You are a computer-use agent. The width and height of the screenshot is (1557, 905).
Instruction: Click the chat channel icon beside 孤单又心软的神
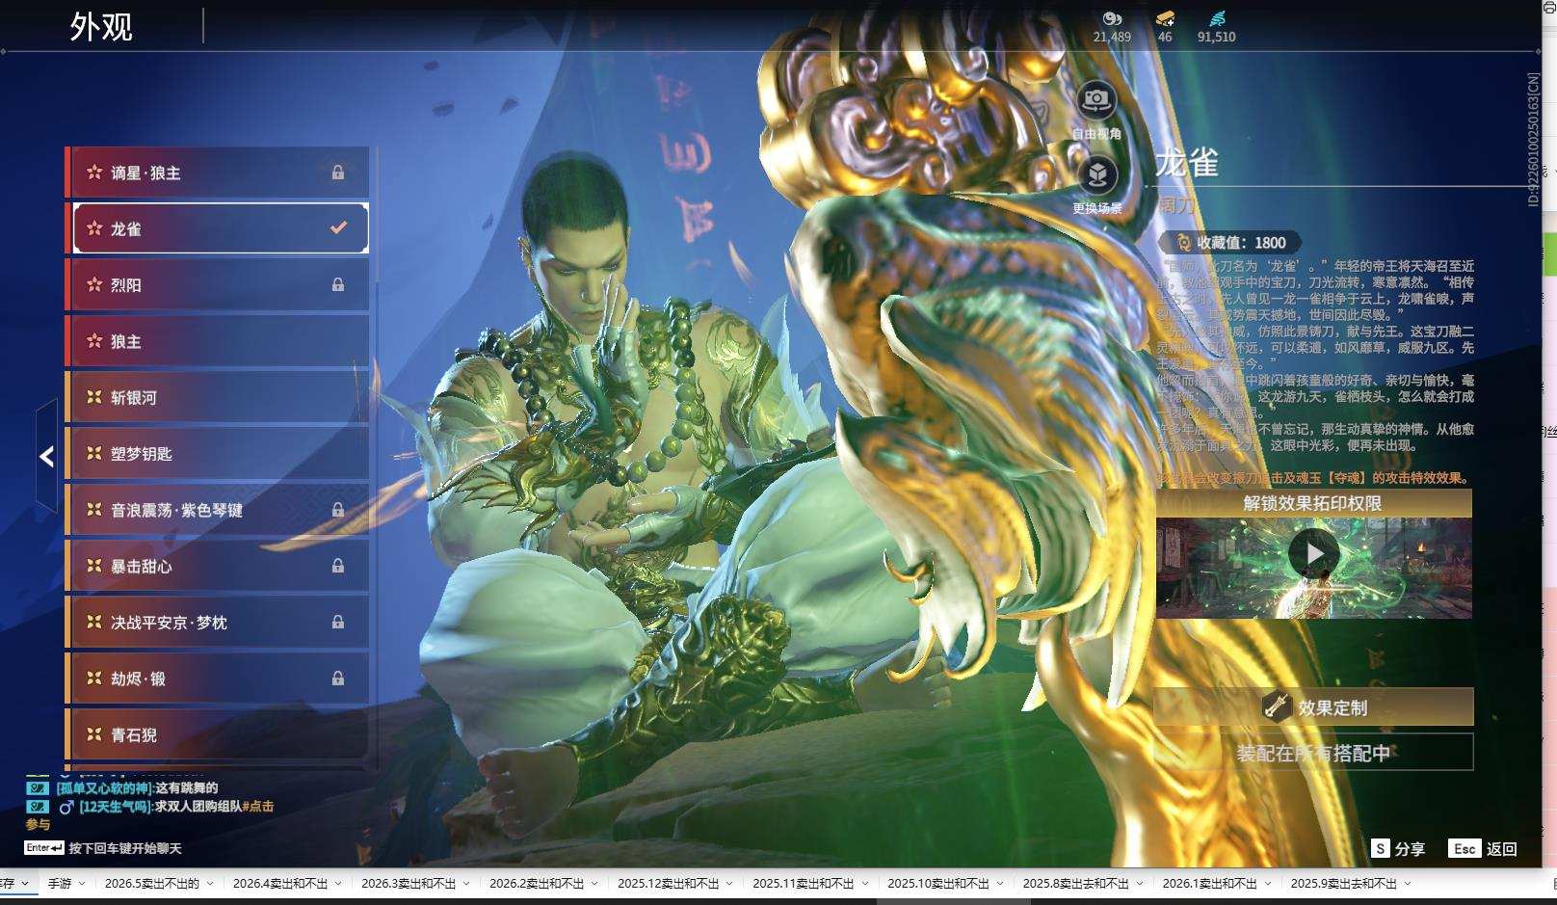(38, 788)
